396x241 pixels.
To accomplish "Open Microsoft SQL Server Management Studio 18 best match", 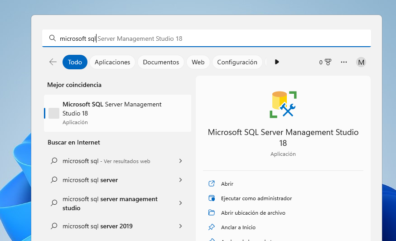I will tap(117, 113).
